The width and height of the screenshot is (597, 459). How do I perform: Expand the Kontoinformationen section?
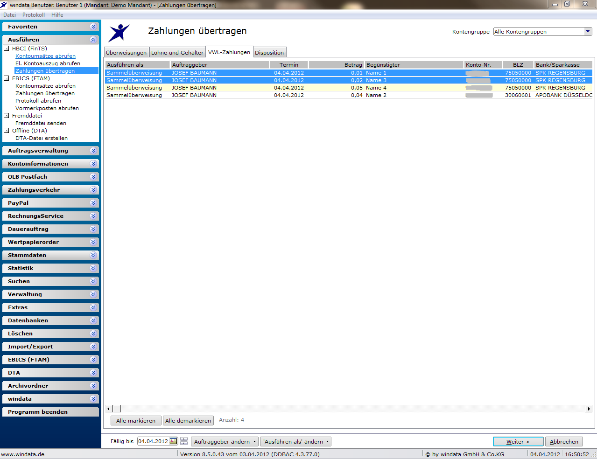point(93,164)
